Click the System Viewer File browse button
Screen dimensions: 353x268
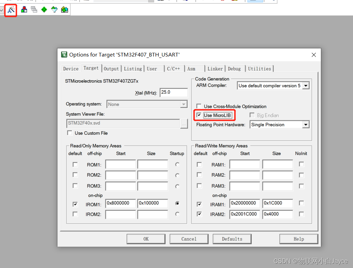pyautogui.click(x=184, y=124)
